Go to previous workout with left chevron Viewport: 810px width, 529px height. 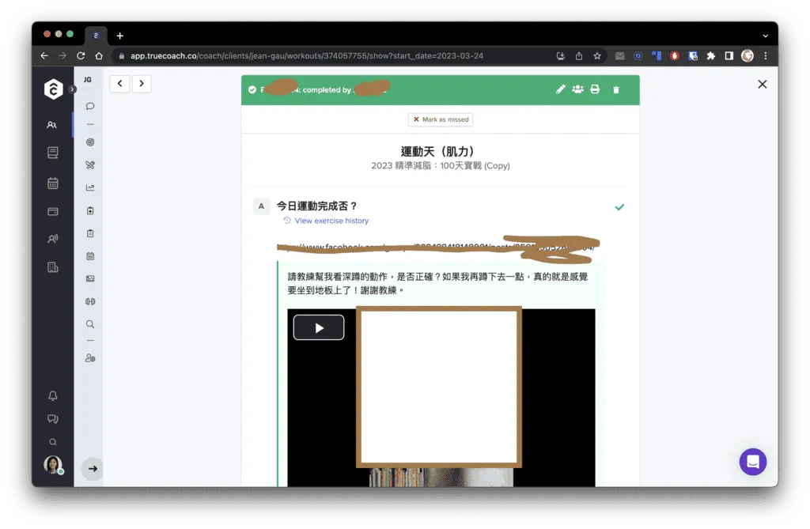click(120, 83)
